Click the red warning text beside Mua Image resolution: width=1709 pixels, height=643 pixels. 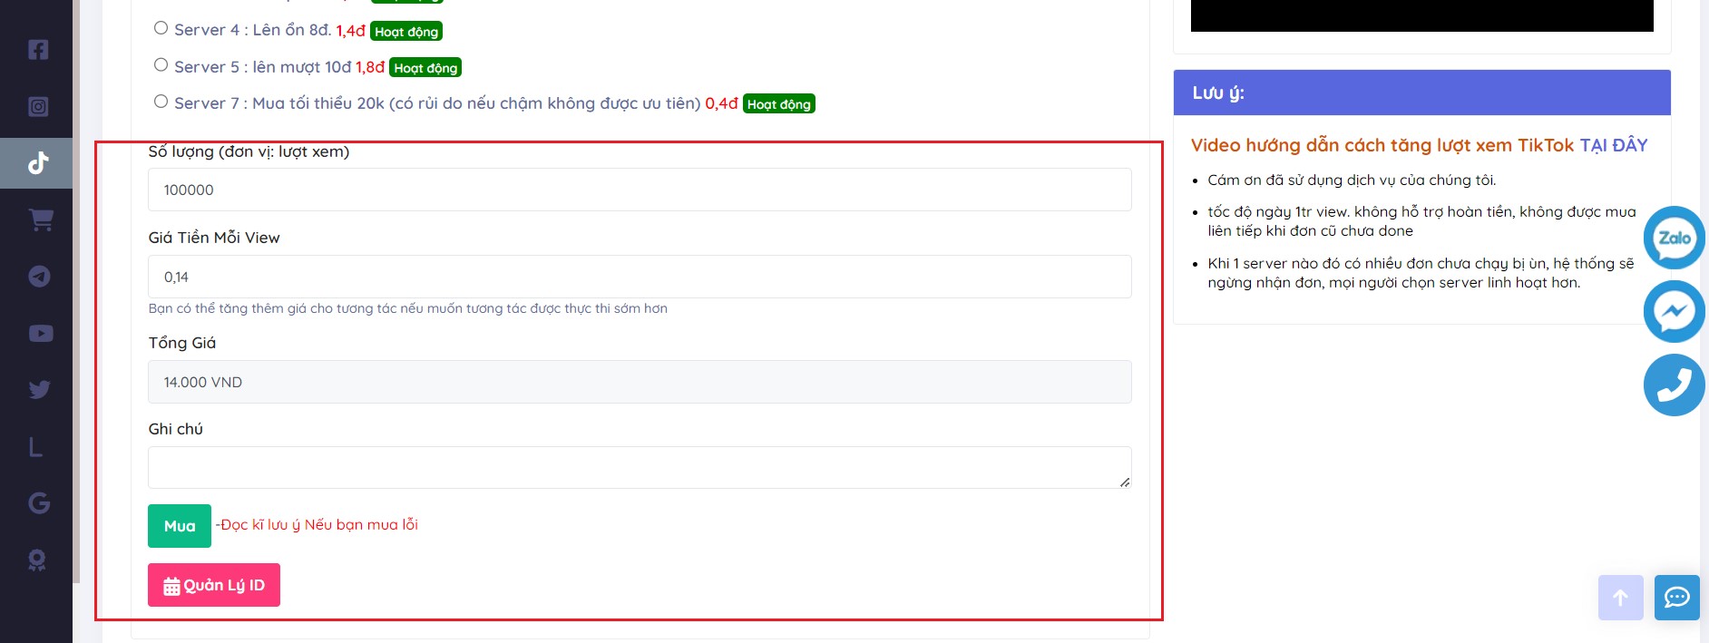[317, 524]
